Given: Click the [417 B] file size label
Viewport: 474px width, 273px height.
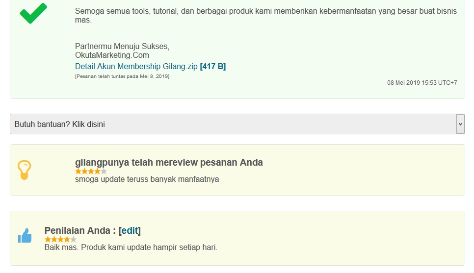Looking at the screenshot, I should click(x=213, y=66).
